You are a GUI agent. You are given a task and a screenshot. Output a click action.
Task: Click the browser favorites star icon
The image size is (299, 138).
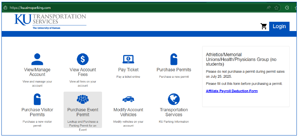(x=276, y=7)
